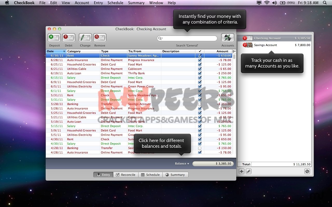The height and width of the screenshot is (207, 332).
Task: Check the cleared box for 5/28/11 Banking
Action: coord(200,104)
